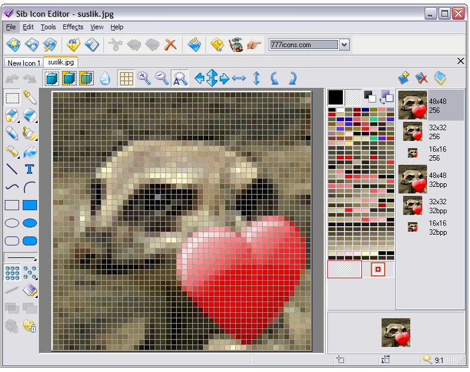The image size is (470, 372).
Task: Toggle the third transparent cube mode button
Action: point(87,79)
